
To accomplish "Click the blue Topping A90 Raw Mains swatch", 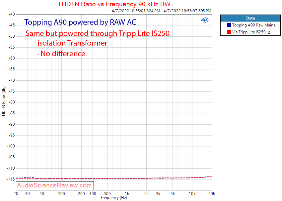I will [229, 25].
